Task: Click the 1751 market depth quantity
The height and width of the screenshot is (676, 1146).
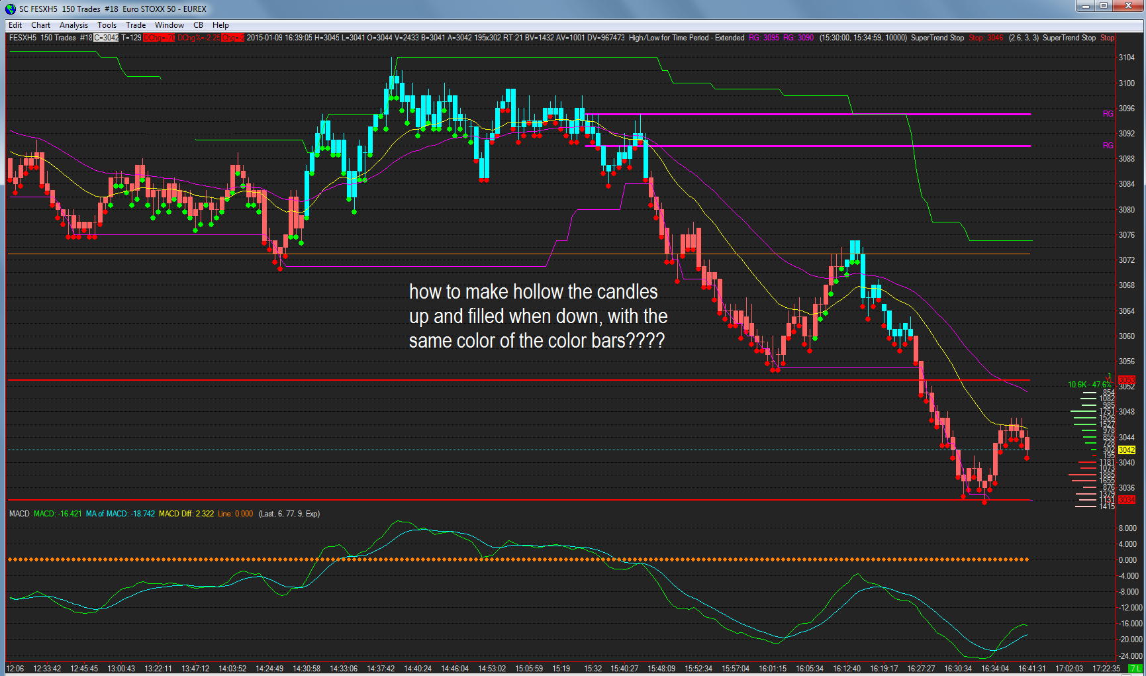Action: [1107, 411]
